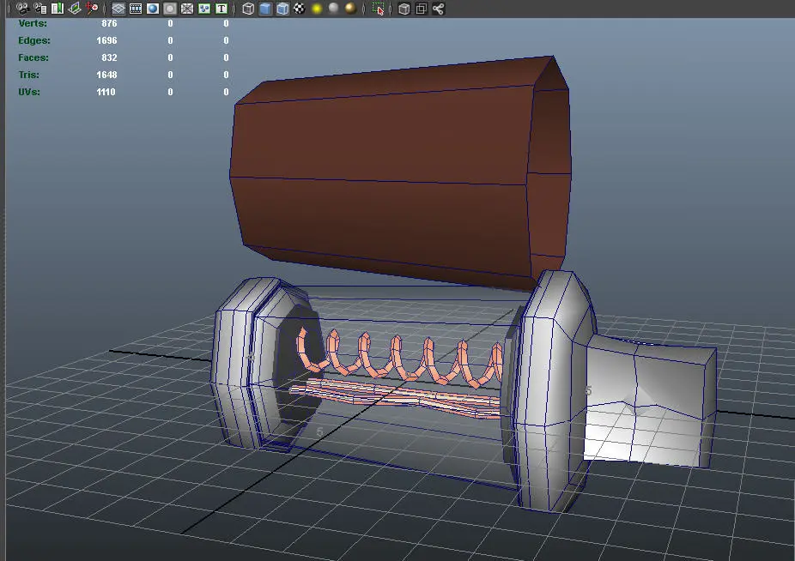Switch to Wireframe display mode

pyautogui.click(x=248, y=9)
